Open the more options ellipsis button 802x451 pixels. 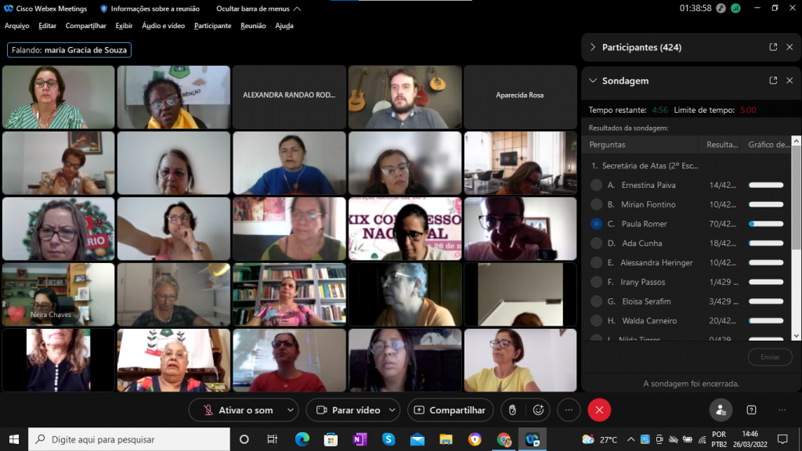569,410
